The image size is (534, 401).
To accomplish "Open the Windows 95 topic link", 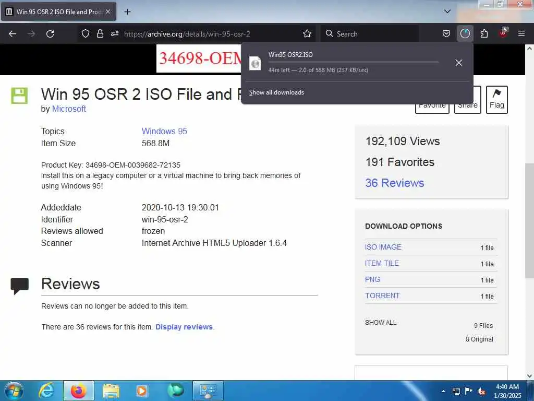I will coord(164,131).
